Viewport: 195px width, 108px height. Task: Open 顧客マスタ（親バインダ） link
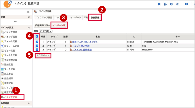(85, 42)
